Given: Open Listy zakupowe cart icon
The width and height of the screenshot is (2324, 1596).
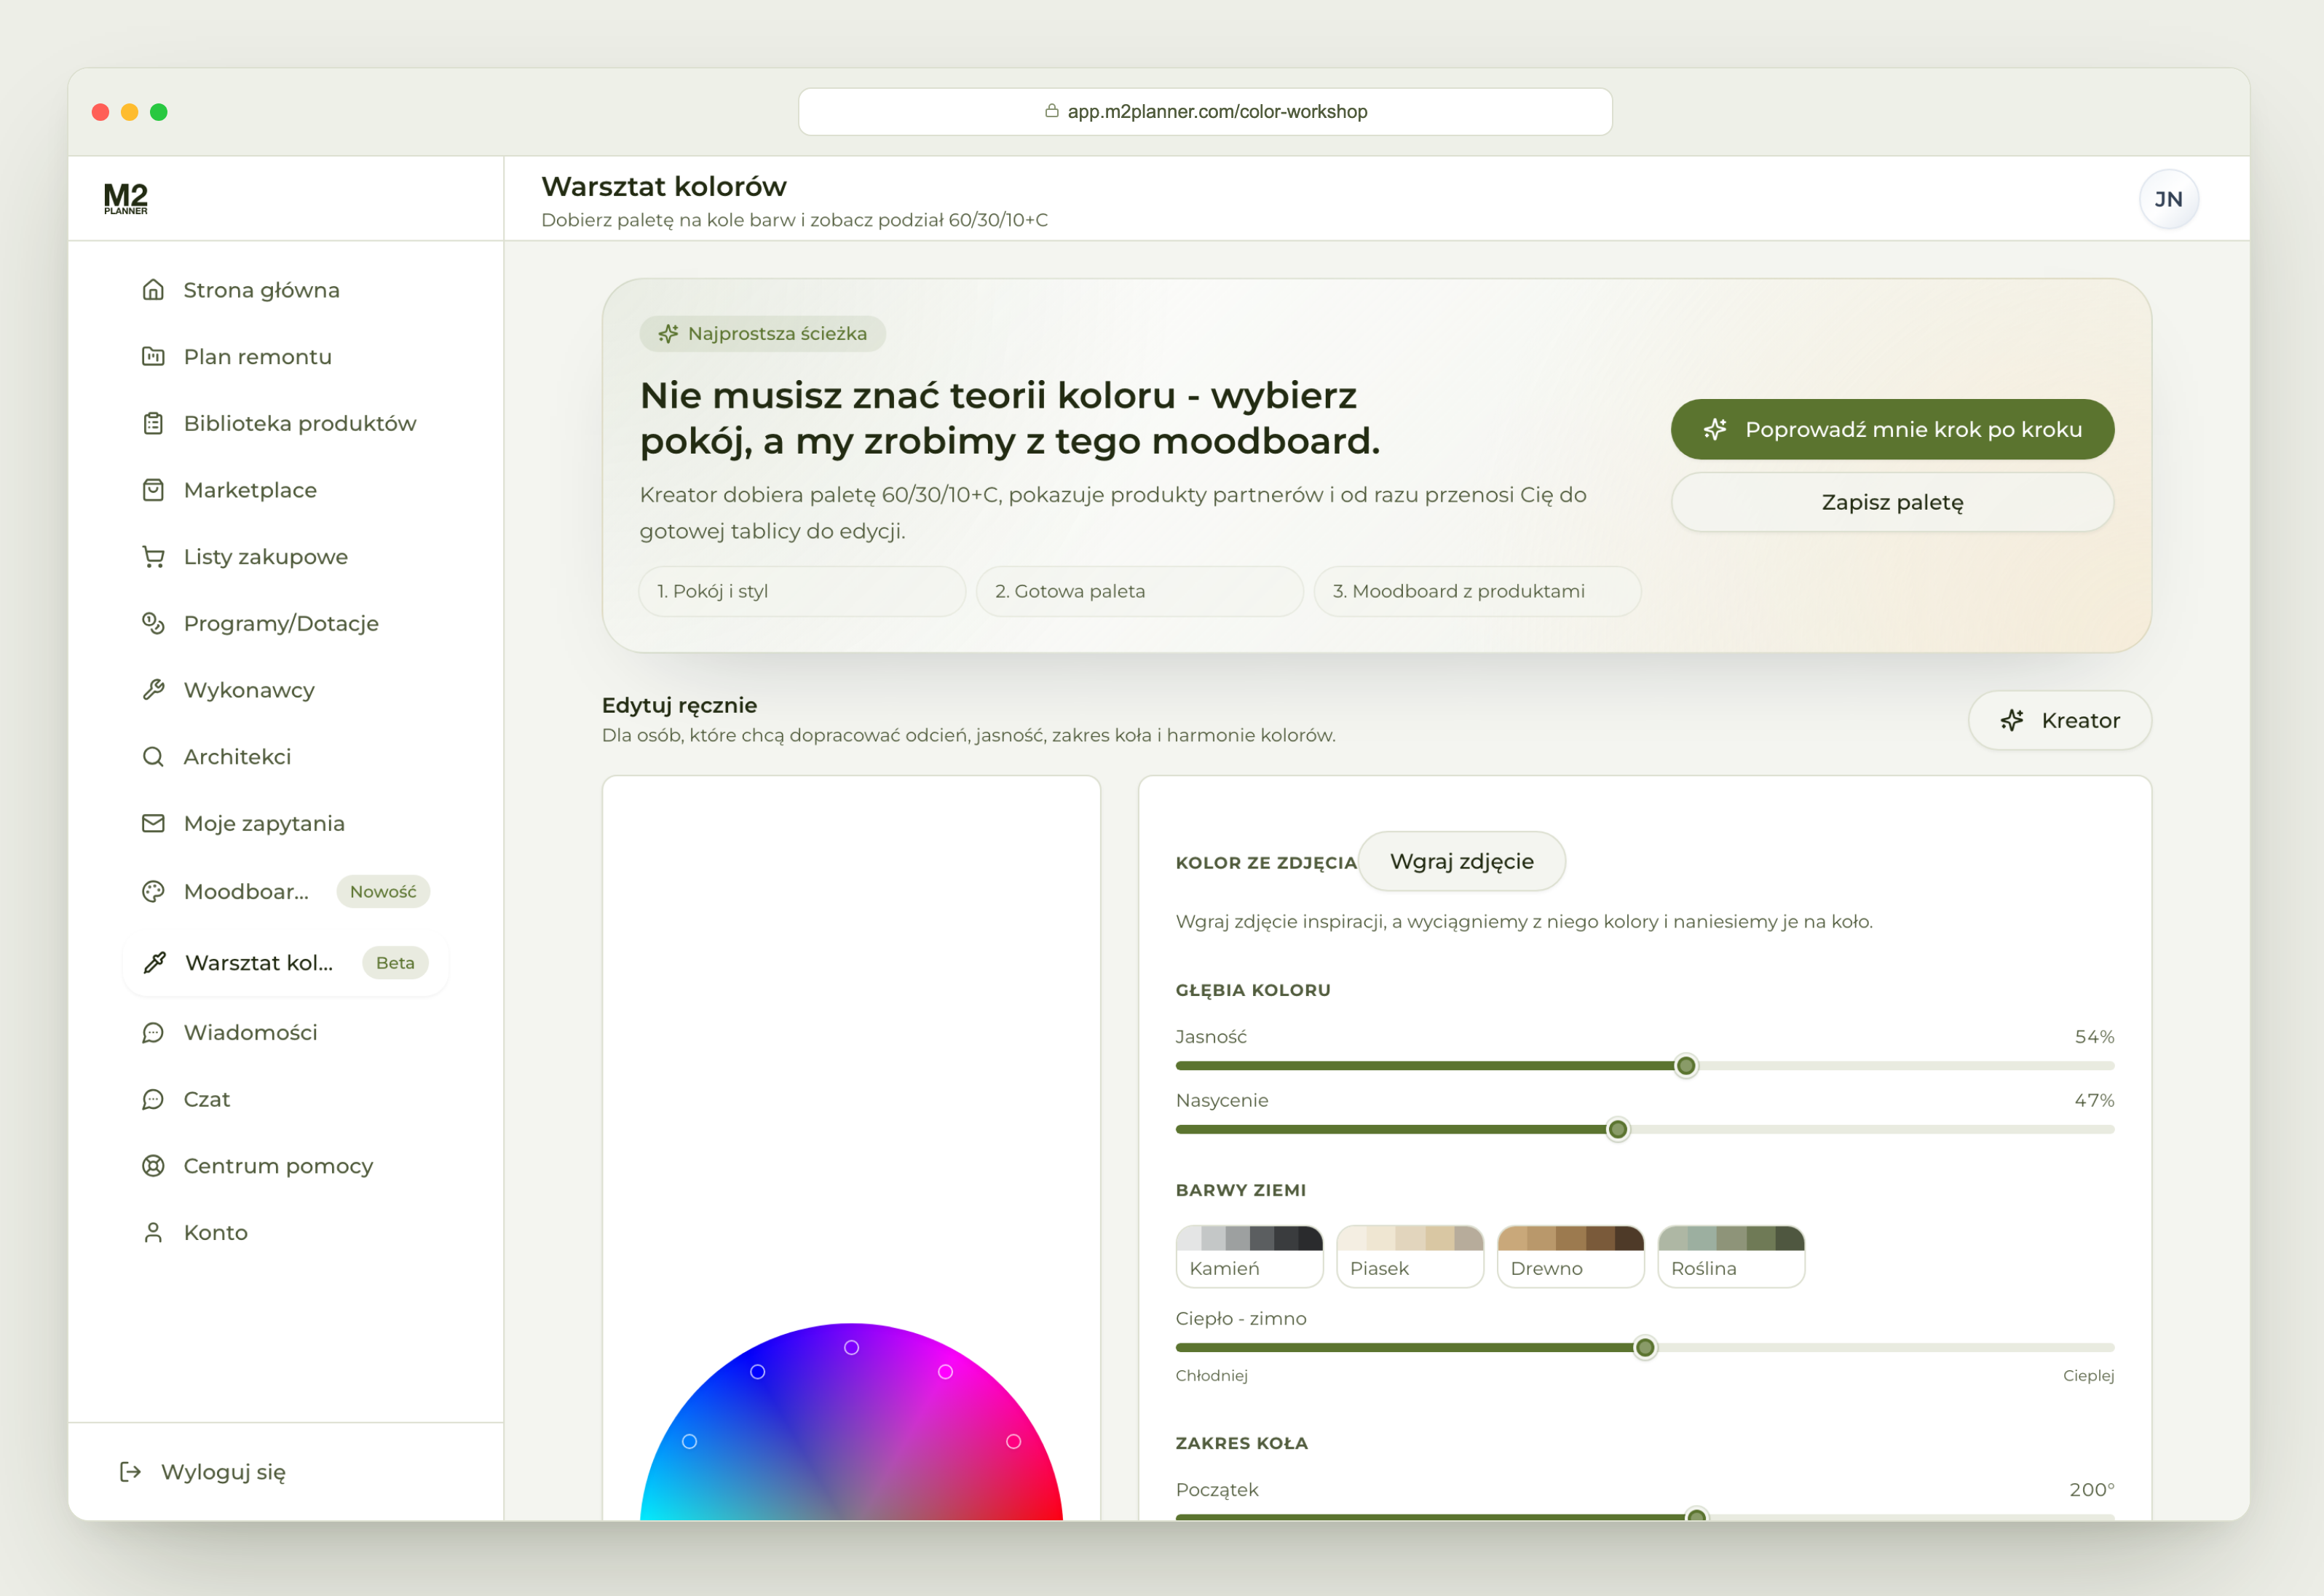Looking at the screenshot, I should point(153,557).
